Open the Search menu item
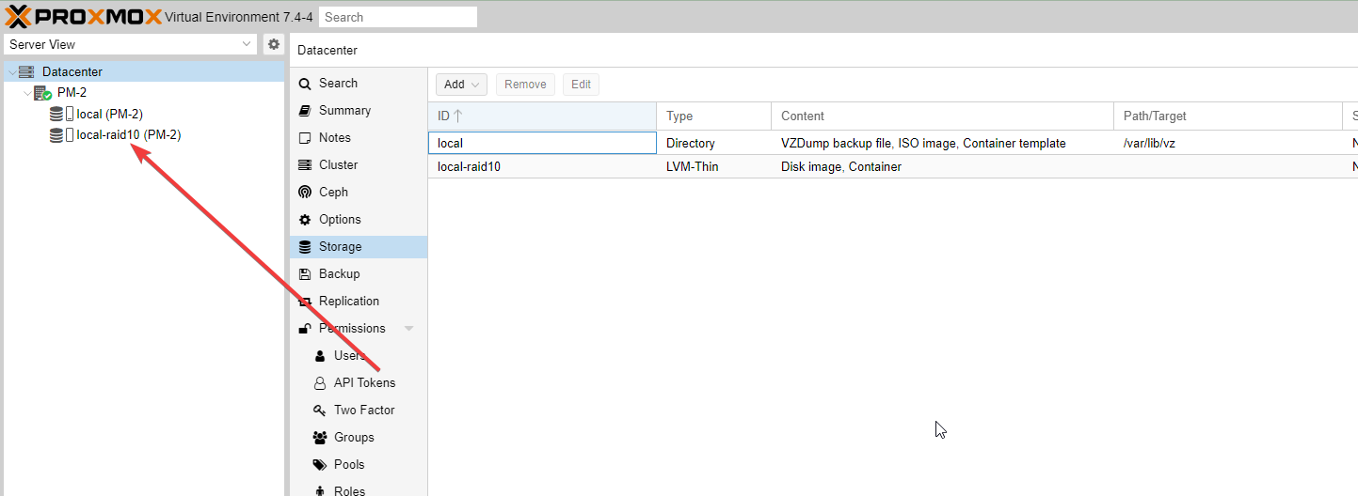The image size is (1358, 496). click(x=358, y=84)
